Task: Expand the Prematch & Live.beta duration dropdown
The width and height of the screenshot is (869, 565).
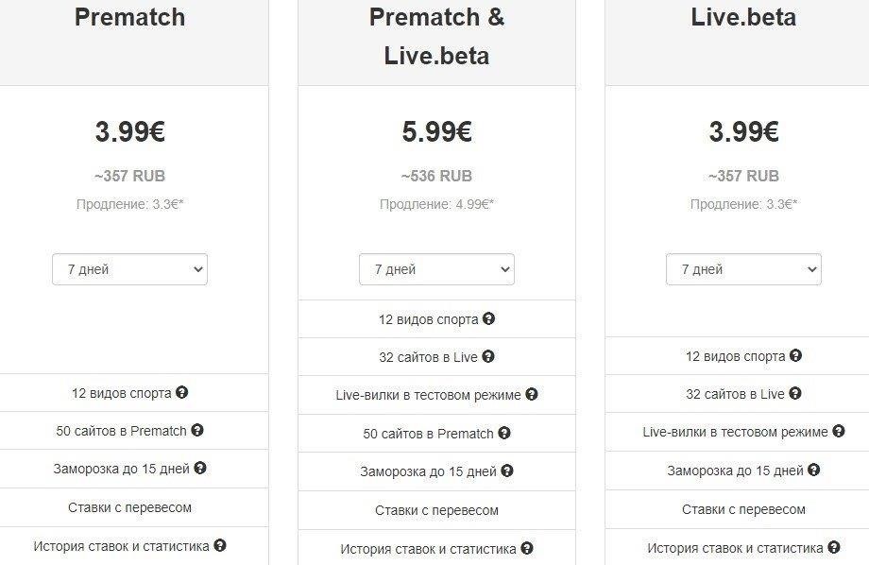Action: (x=436, y=269)
